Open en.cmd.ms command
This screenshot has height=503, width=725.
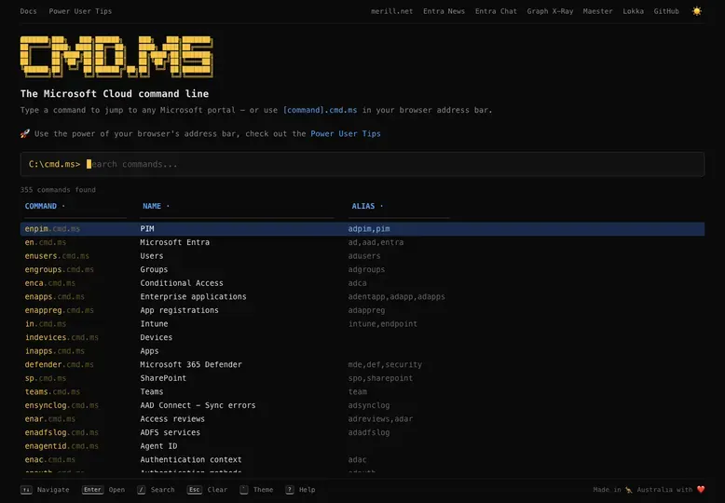tap(46, 242)
